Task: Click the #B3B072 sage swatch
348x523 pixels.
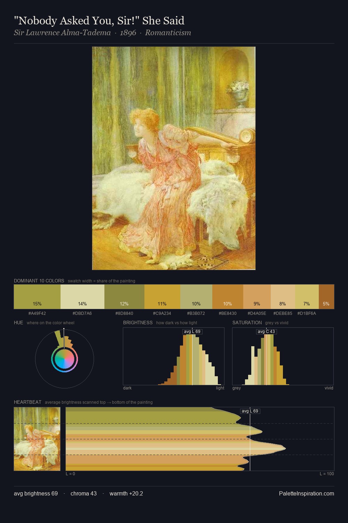Action: [196, 297]
